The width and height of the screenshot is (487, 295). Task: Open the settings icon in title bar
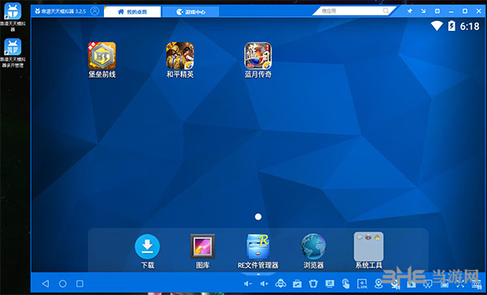[x=437, y=11]
